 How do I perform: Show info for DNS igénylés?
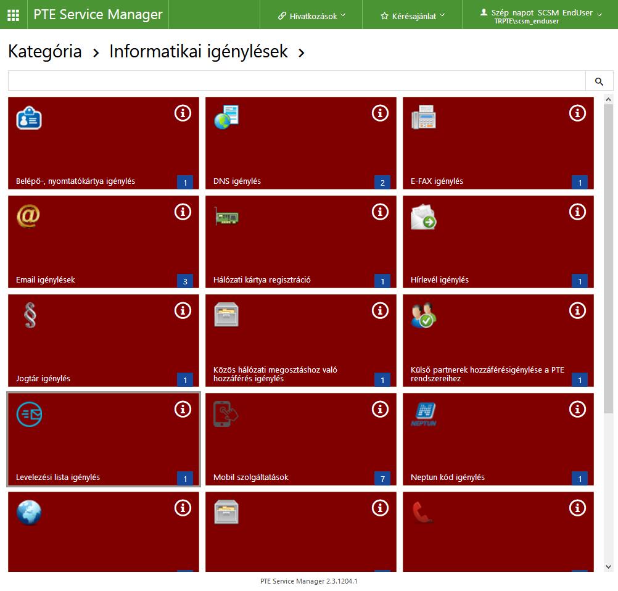381,113
